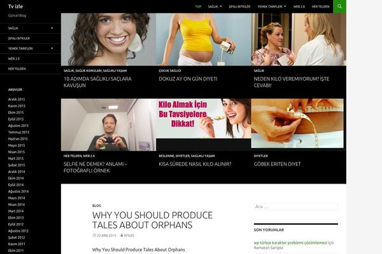Open the Ağustos 2014 archive
This screenshot has width=382, height=254.
18,191
